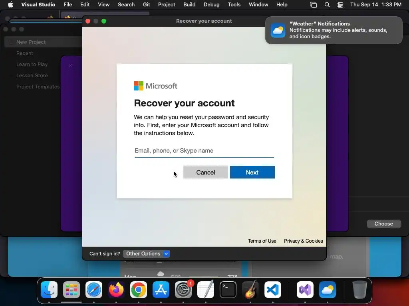Viewport: 409px width, 306px height.
Task: Open the Apple menu
Action: coord(10,4)
